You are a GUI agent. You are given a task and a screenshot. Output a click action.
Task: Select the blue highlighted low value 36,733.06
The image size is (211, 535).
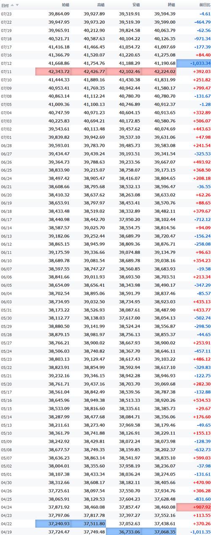[123, 532]
